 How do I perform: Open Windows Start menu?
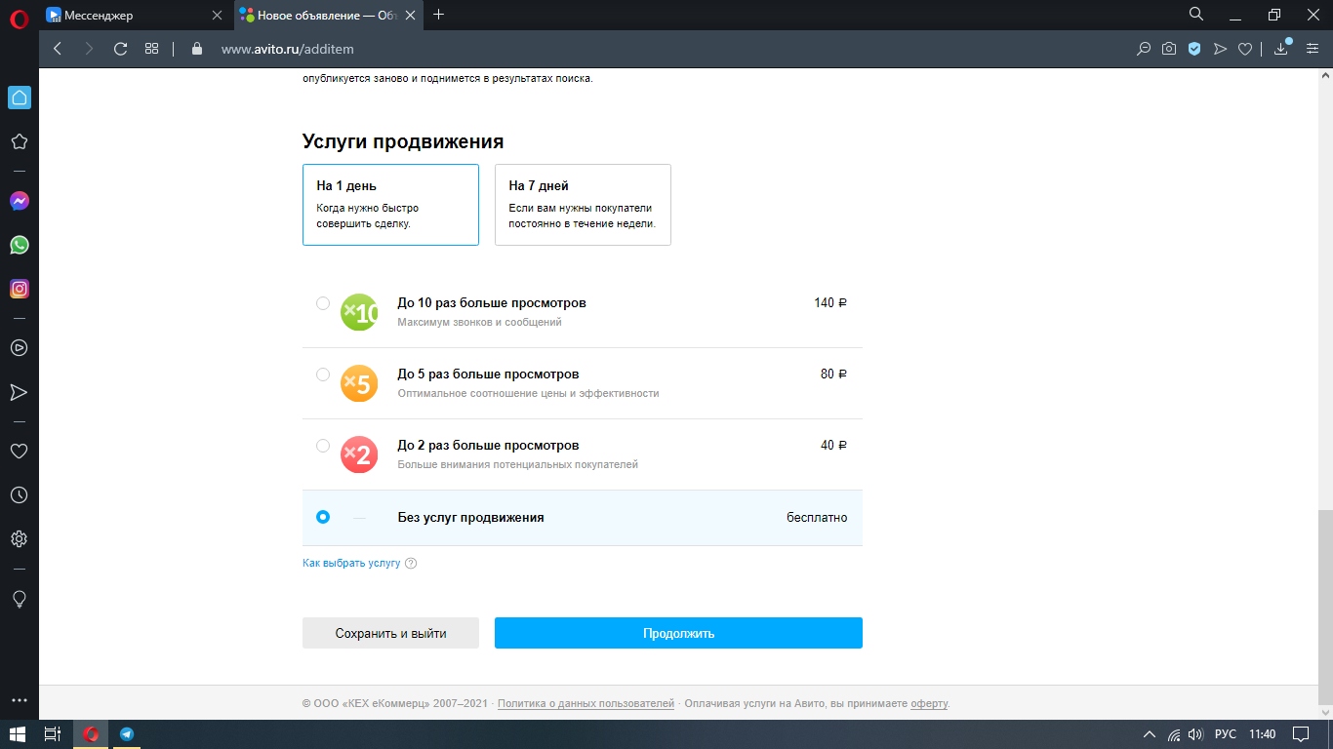pos(19,734)
